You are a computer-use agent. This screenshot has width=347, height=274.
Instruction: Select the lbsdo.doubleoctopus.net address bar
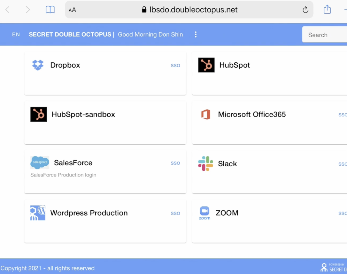click(x=189, y=10)
